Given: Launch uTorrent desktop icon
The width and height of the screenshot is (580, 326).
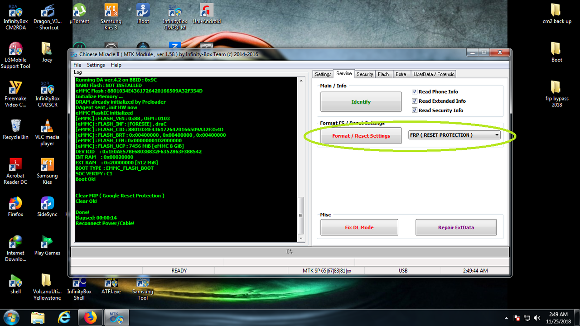Looking at the screenshot, I should pos(79,14).
